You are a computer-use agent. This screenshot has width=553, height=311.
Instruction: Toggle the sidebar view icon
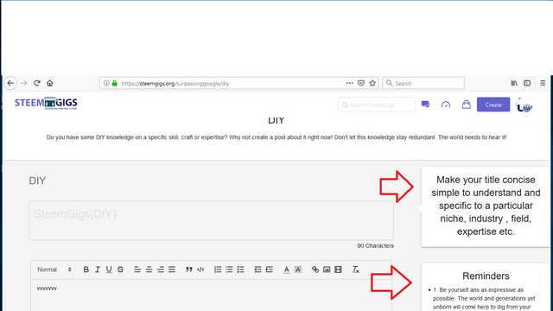[527, 83]
